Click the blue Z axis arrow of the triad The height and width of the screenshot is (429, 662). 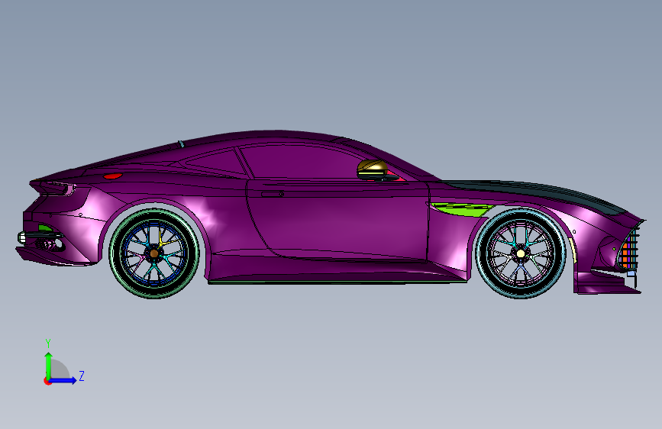click(x=63, y=380)
